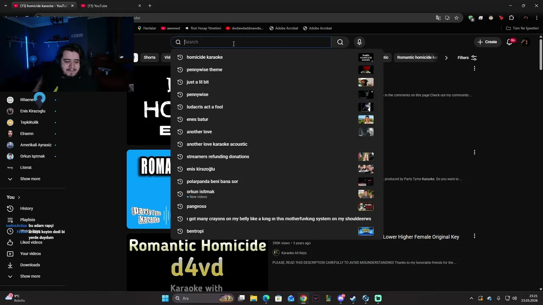
Task: Select 'polarpanda beni bana sor' suggestion
Action: click(277, 181)
